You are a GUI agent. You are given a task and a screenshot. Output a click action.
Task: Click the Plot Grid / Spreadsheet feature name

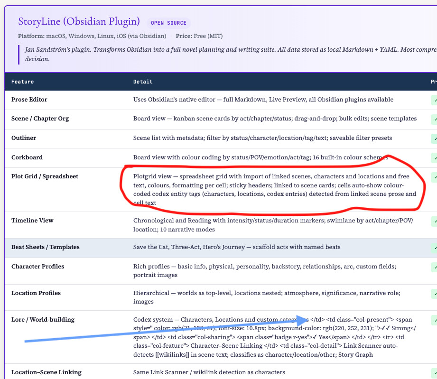(x=45, y=176)
